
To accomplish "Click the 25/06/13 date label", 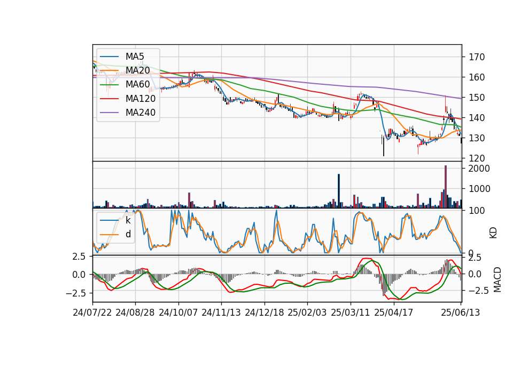I will (x=461, y=313).
